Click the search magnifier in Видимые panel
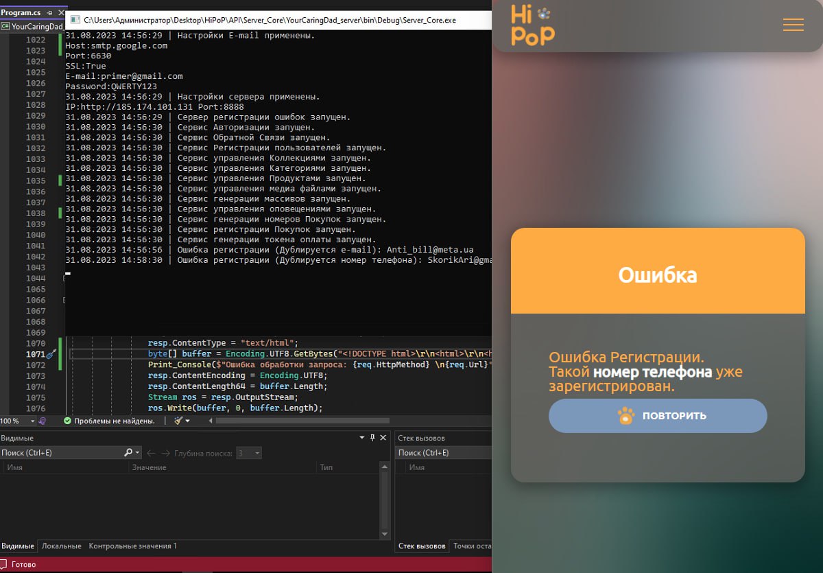 [x=128, y=453]
